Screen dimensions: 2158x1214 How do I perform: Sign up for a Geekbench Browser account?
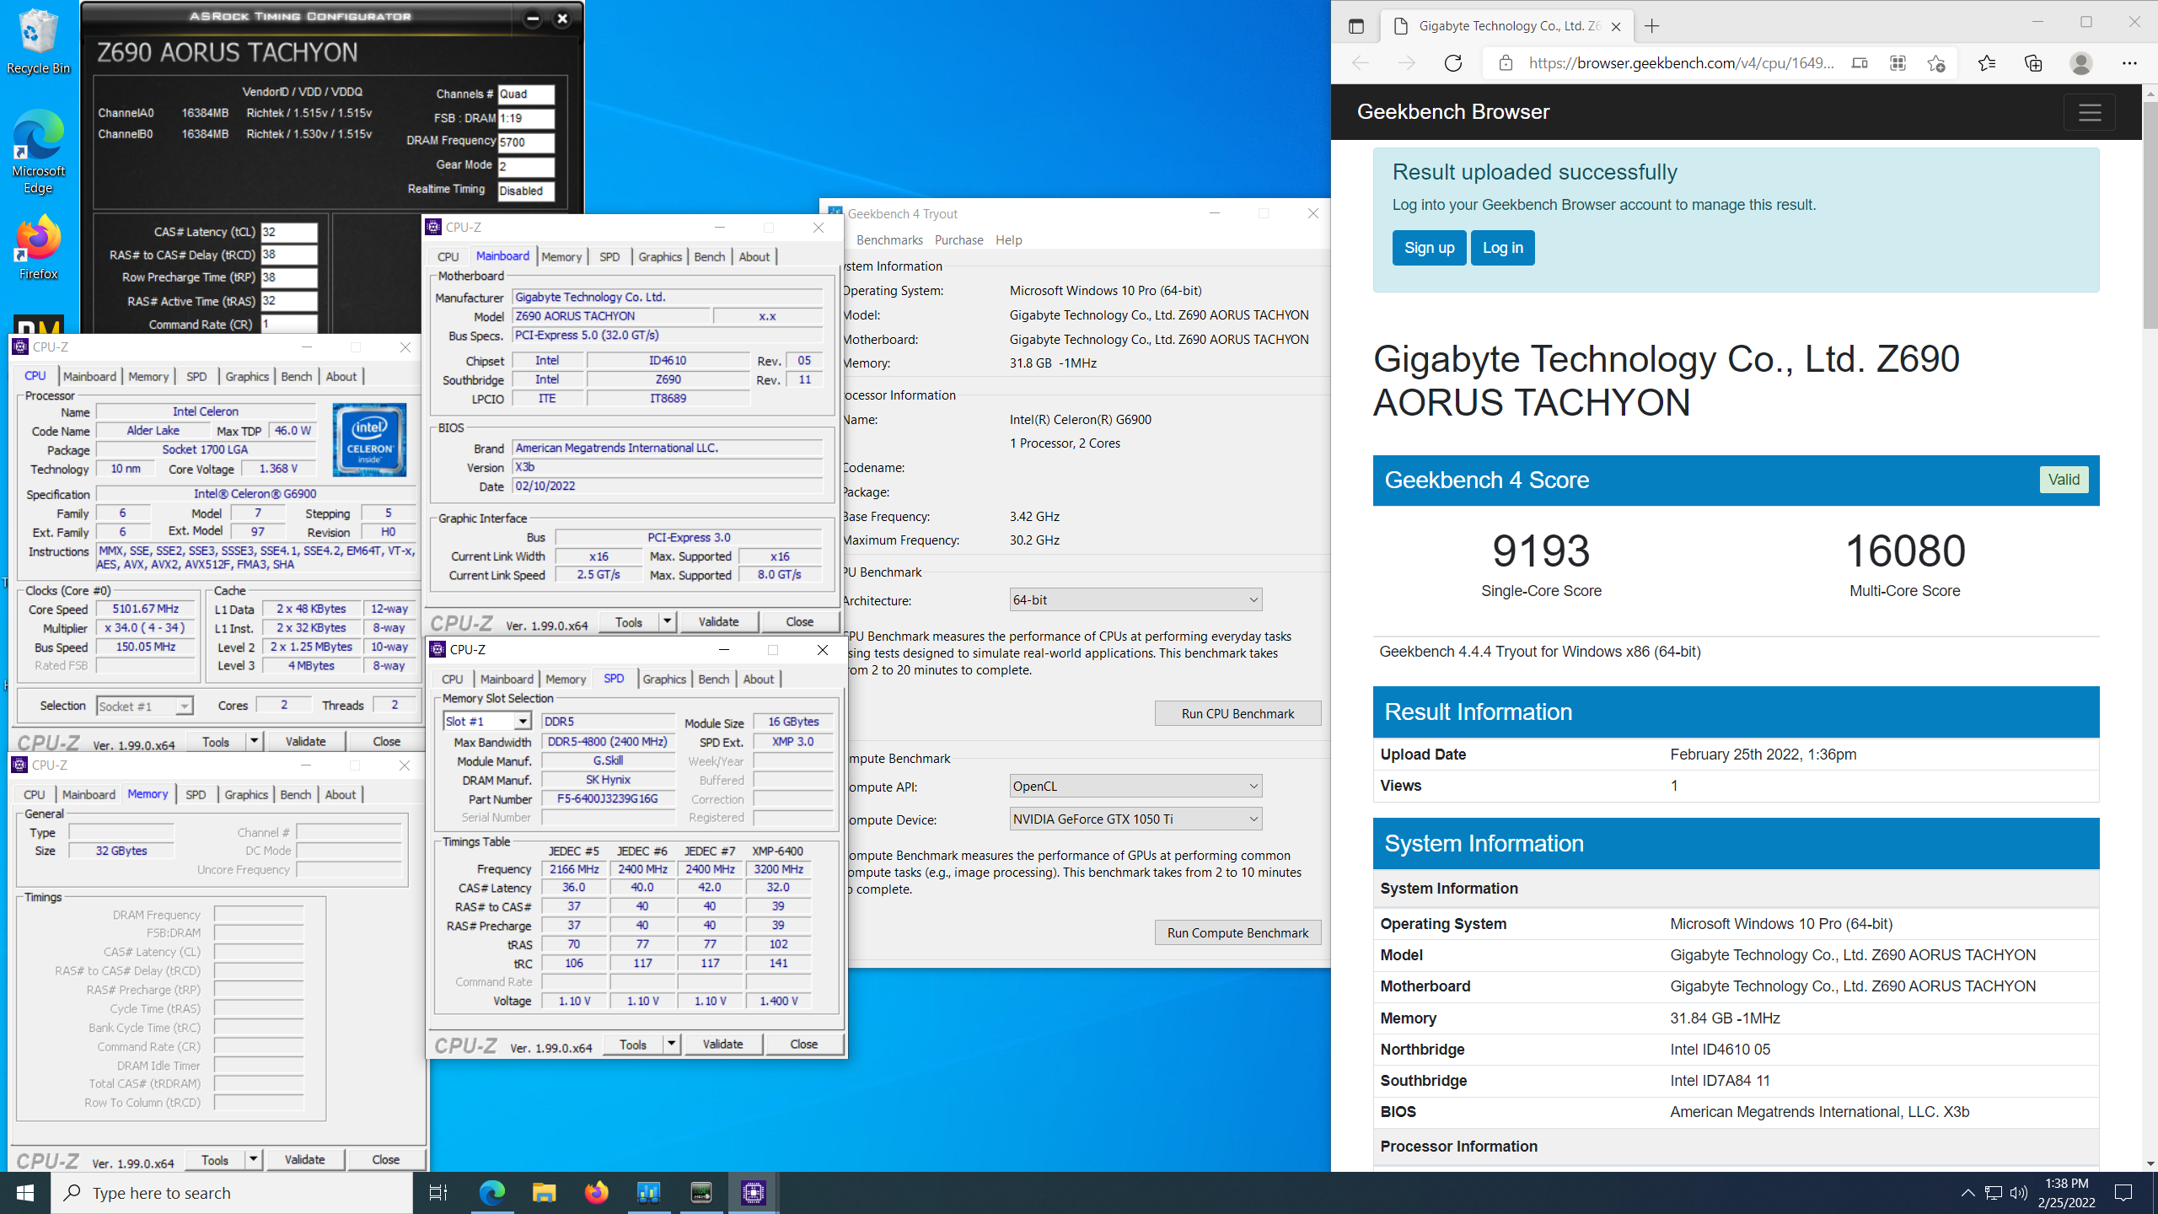[x=1429, y=248]
